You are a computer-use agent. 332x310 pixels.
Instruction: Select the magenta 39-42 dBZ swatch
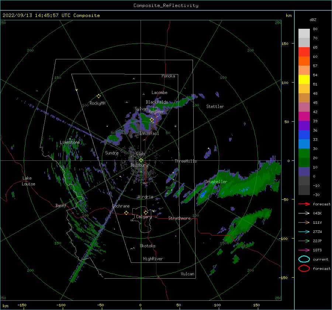304,116
